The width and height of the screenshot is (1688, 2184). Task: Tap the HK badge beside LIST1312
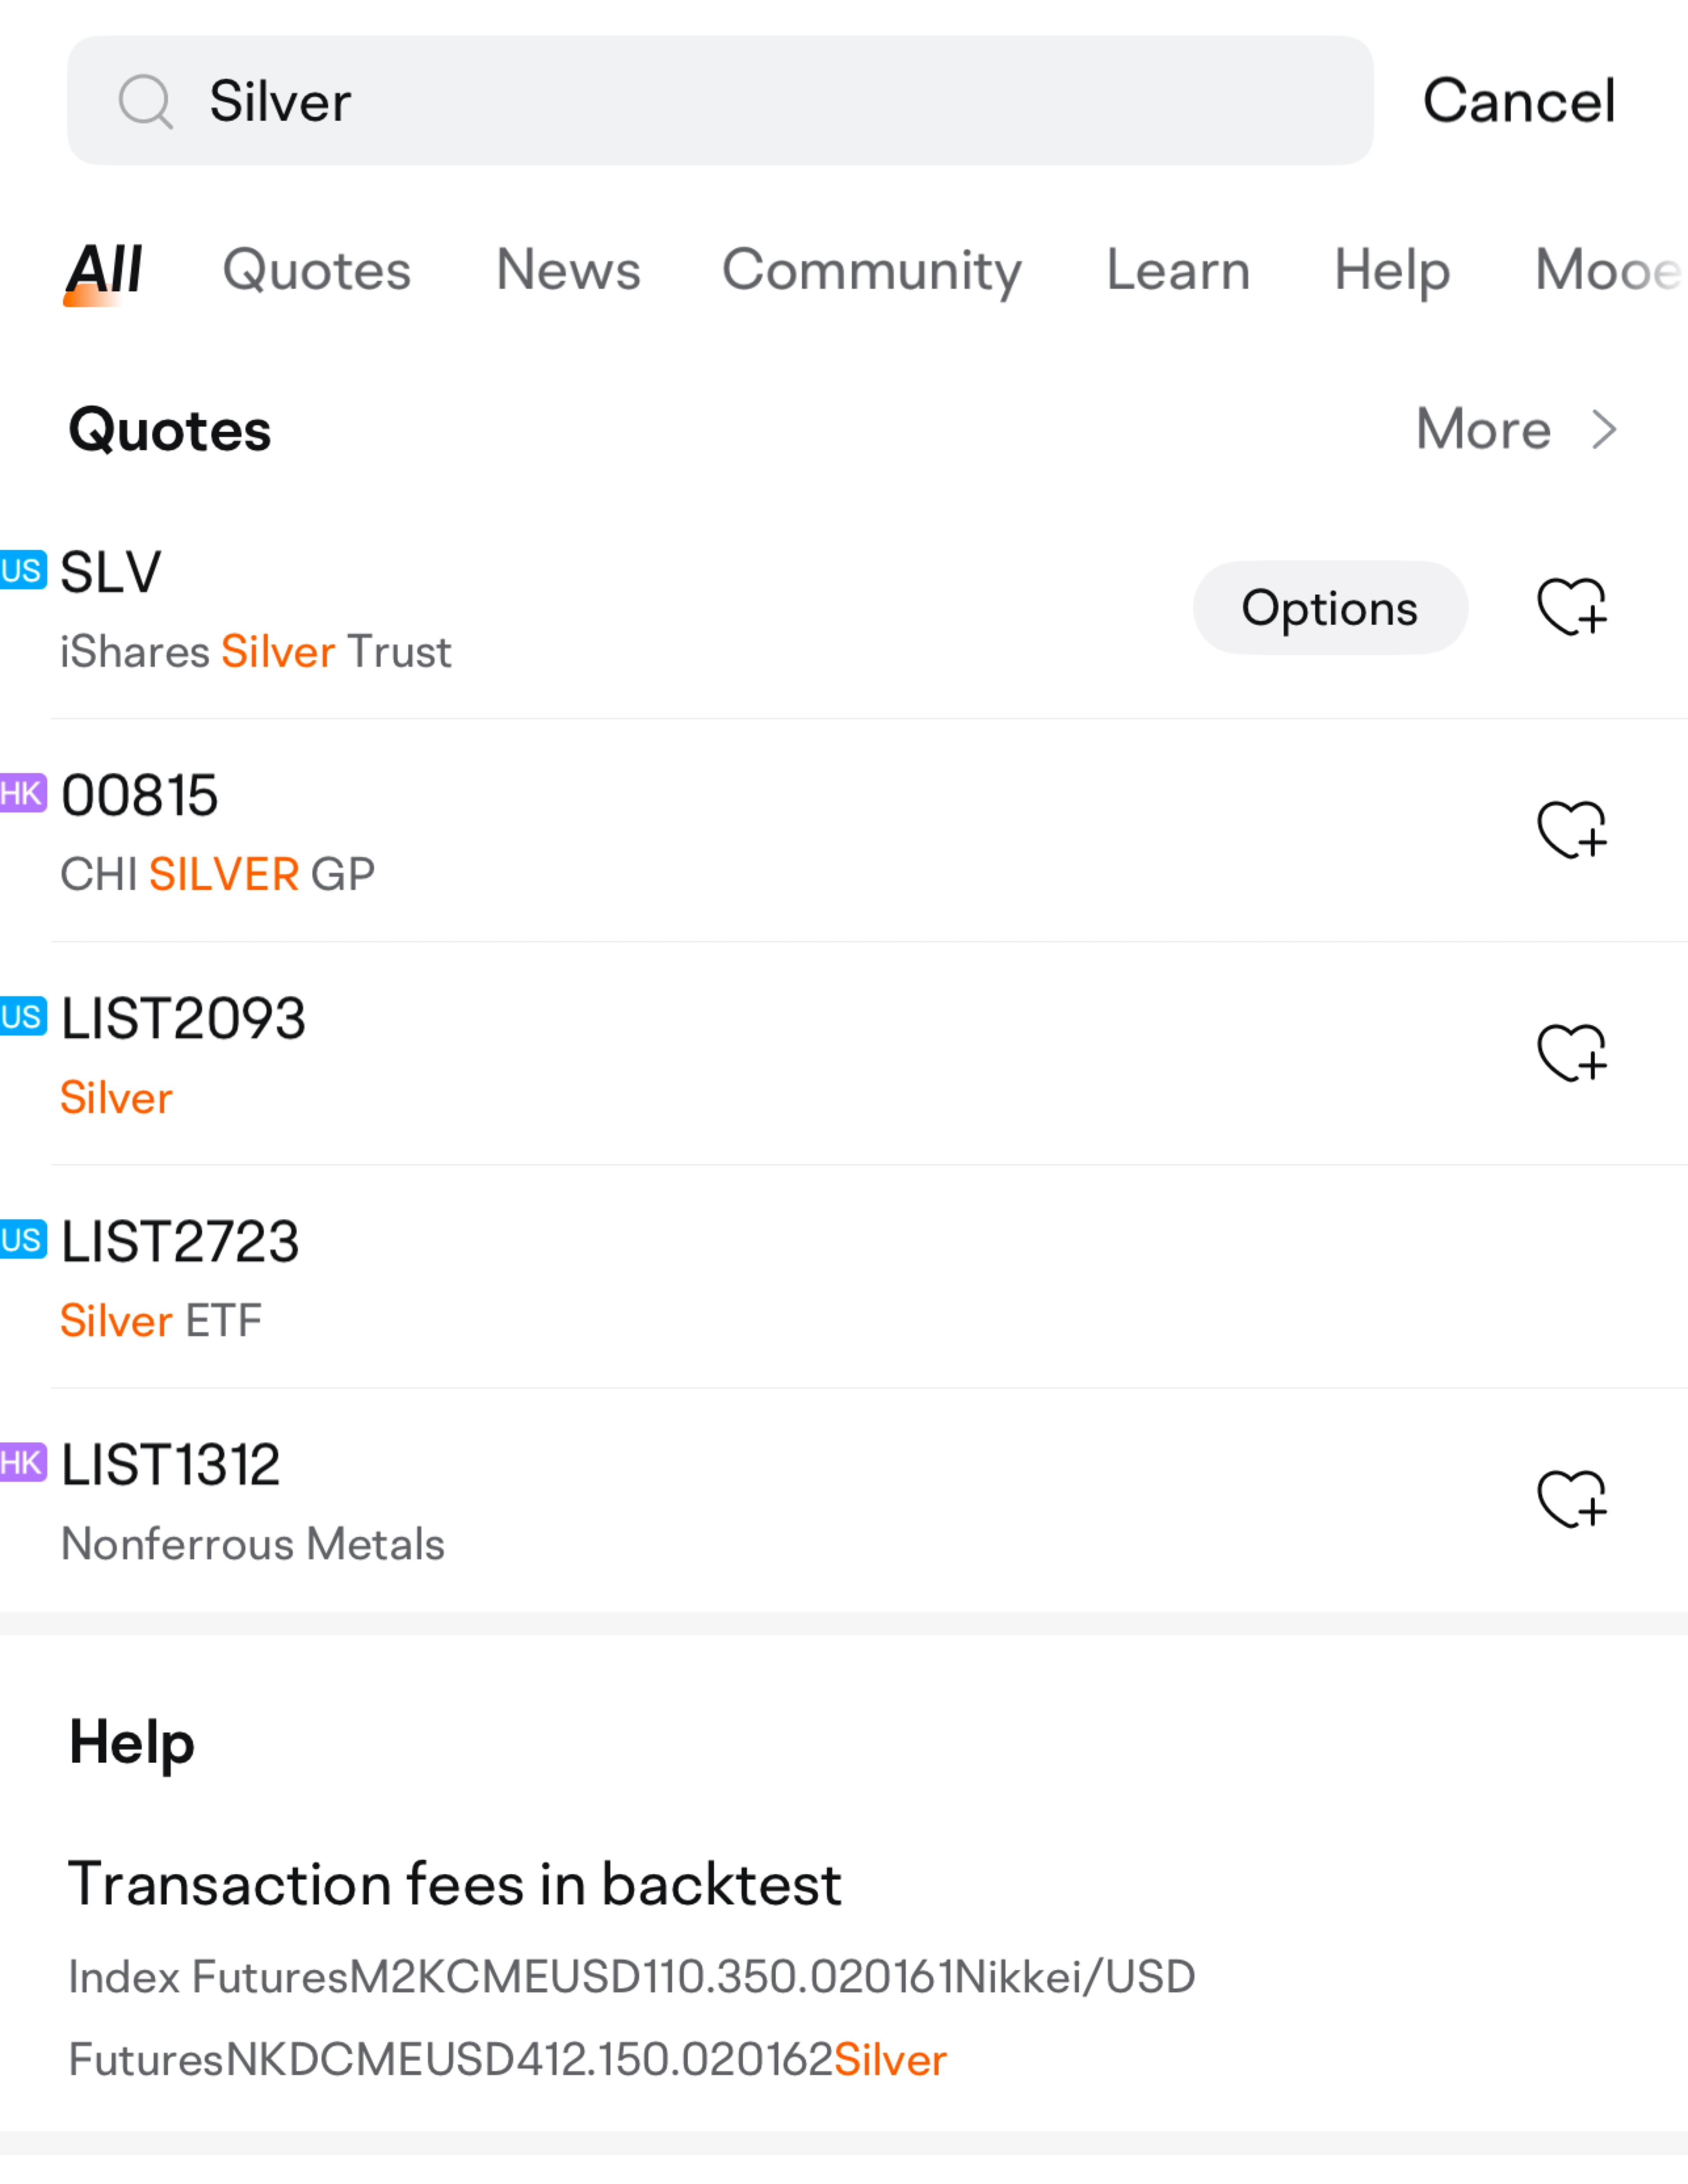[x=22, y=1463]
